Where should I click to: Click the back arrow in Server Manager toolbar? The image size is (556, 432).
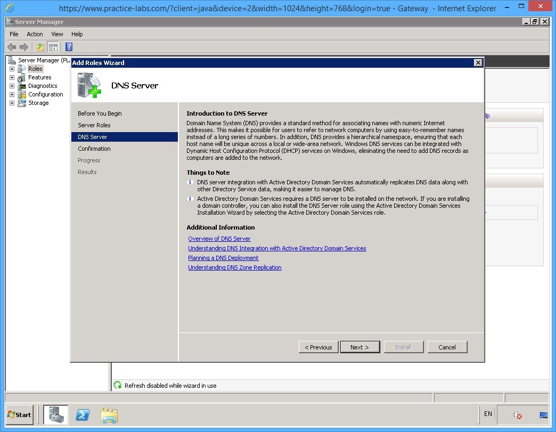coord(11,47)
